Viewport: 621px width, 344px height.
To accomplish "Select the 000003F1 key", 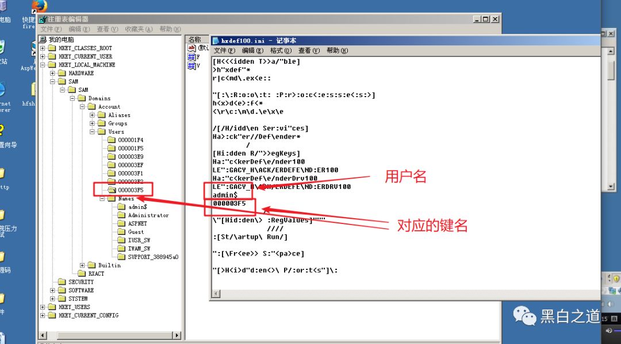I will click(131, 173).
